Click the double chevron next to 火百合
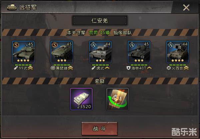This screenshot has width=200, height=139. point(186,68)
